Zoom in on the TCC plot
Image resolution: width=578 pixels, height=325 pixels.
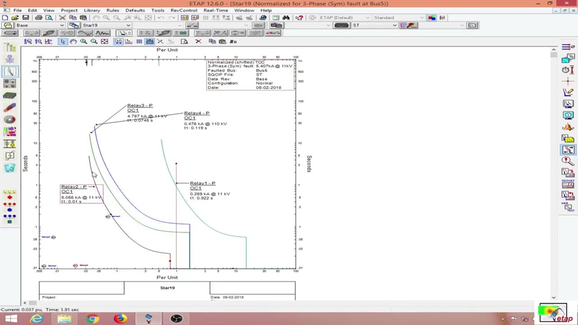coord(84,42)
